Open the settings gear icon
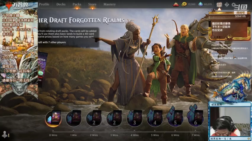The width and height of the screenshot is (252, 141). coord(233,4)
